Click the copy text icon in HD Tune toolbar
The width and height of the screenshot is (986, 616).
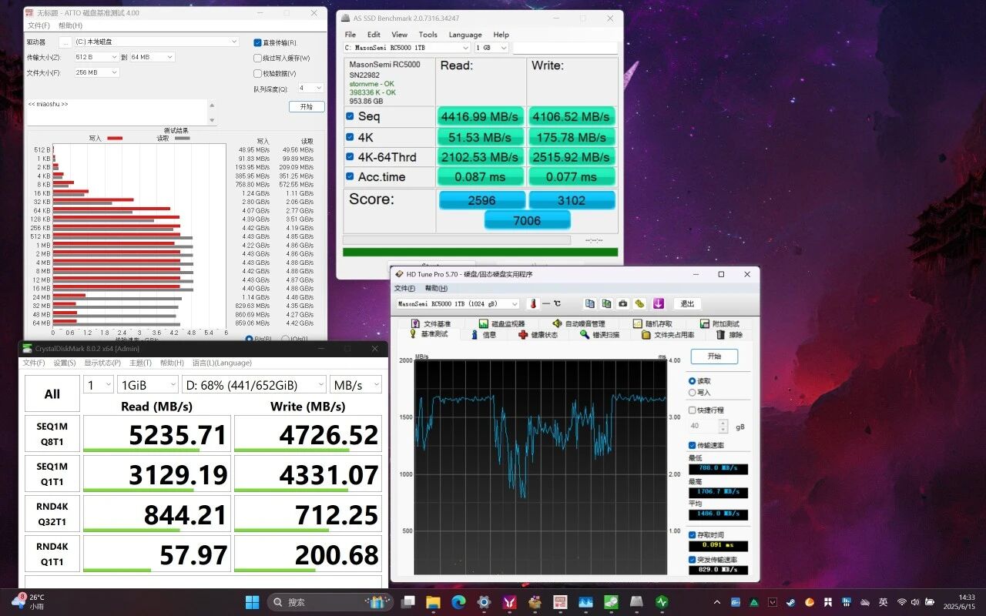click(589, 303)
